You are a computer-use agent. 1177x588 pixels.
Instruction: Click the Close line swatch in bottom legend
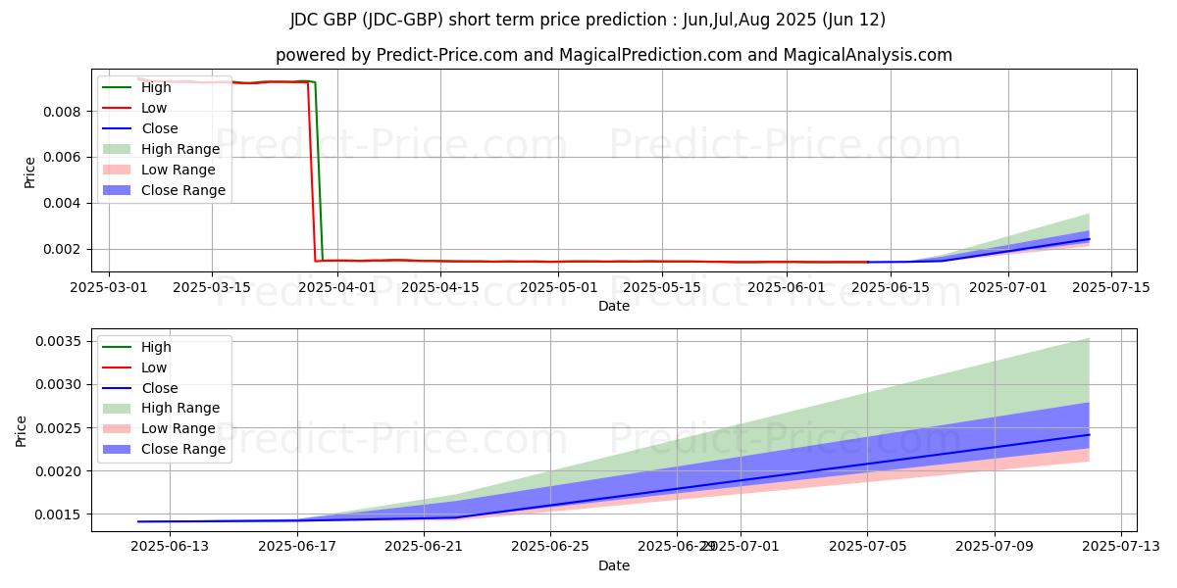click(x=117, y=388)
